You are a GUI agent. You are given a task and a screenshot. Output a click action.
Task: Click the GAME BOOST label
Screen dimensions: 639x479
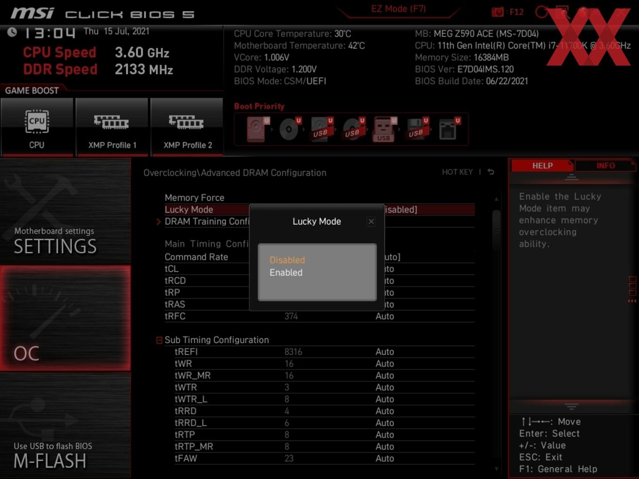pyautogui.click(x=32, y=91)
